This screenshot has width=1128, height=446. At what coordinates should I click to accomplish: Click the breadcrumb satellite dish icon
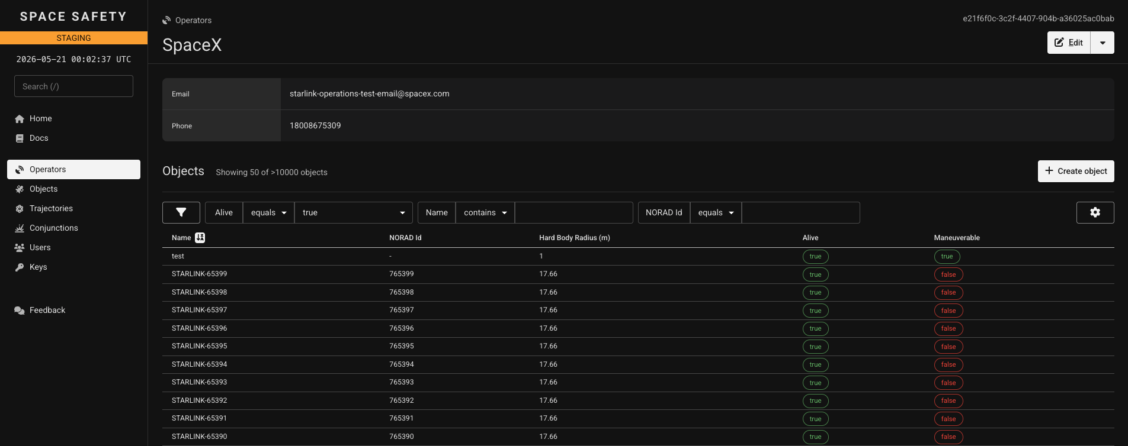pos(166,20)
